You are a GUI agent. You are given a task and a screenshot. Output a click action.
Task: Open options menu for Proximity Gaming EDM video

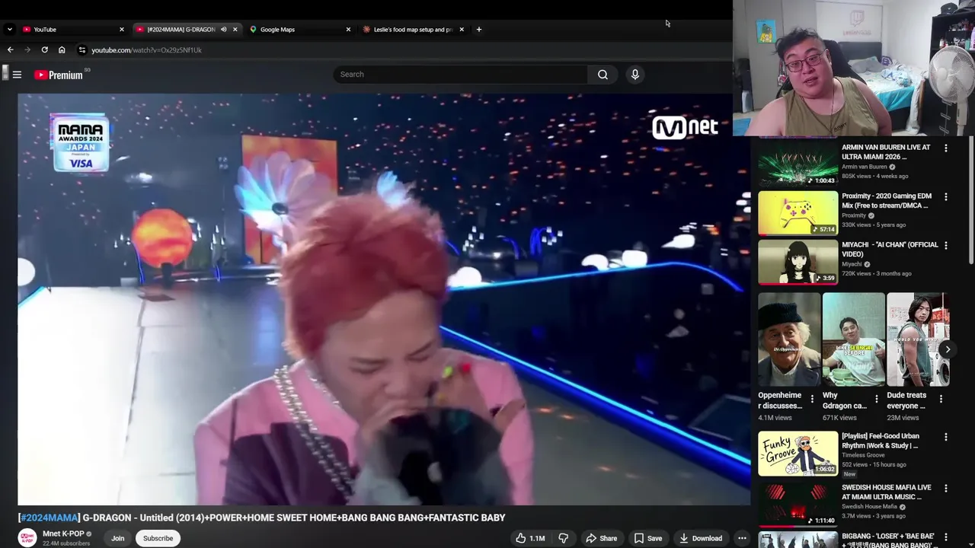click(946, 196)
